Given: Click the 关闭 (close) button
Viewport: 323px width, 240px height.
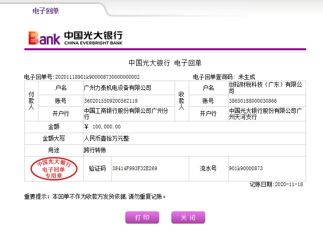Looking at the screenshot, I should click(x=188, y=217).
